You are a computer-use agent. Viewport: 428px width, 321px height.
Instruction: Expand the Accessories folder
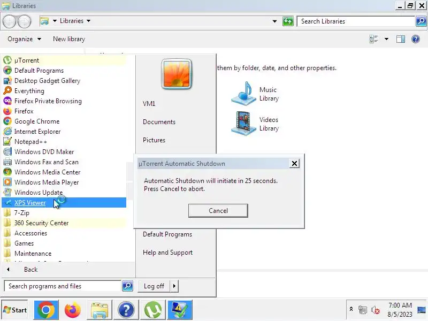64,233
